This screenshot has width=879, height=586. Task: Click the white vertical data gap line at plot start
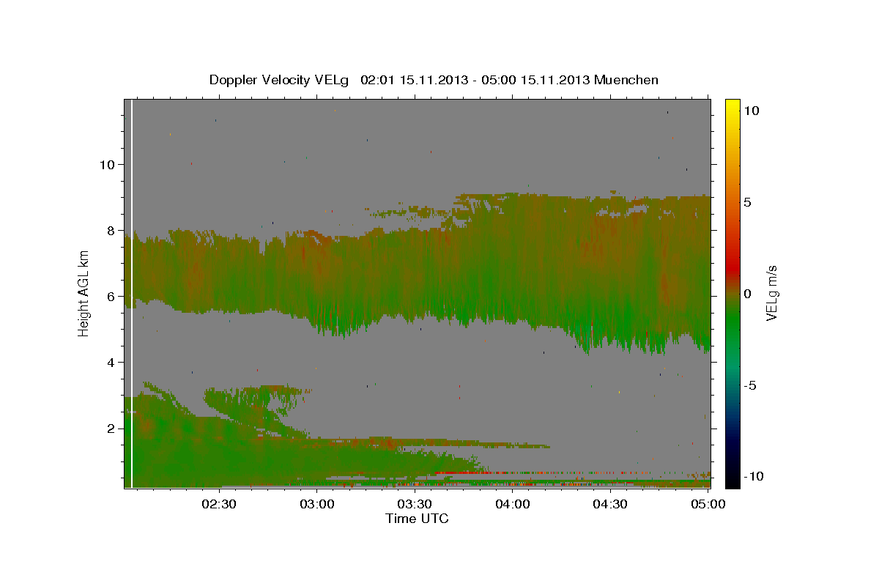coord(131,293)
